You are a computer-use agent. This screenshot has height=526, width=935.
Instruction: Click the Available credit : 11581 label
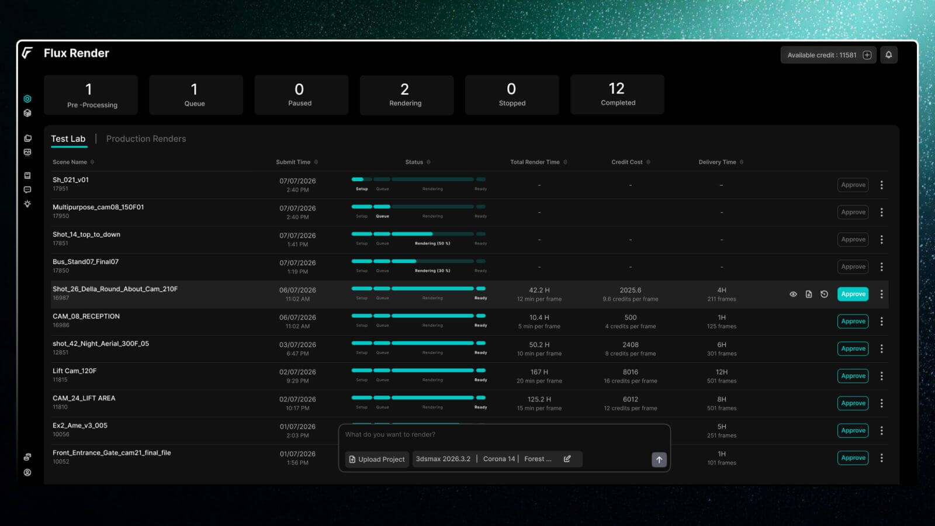click(822, 55)
